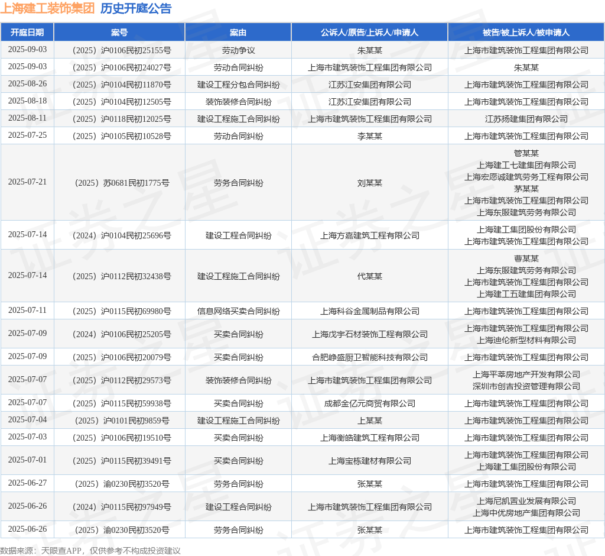Select the 案由 column header
The width and height of the screenshot is (605, 556).
(x=238, y=33)
